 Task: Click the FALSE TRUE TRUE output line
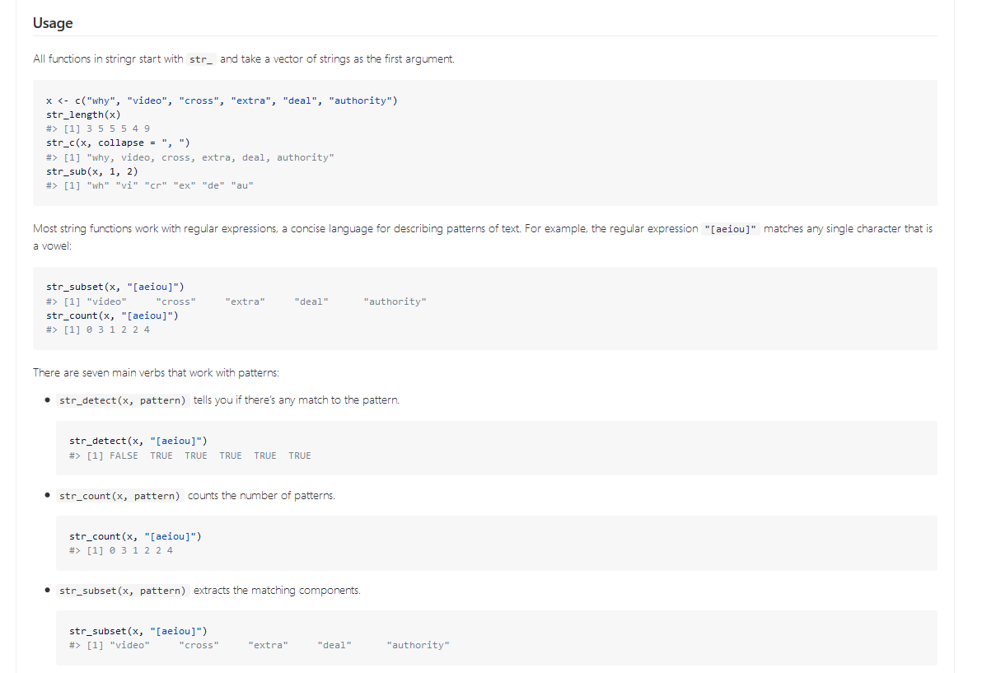[x=190, y=456]
